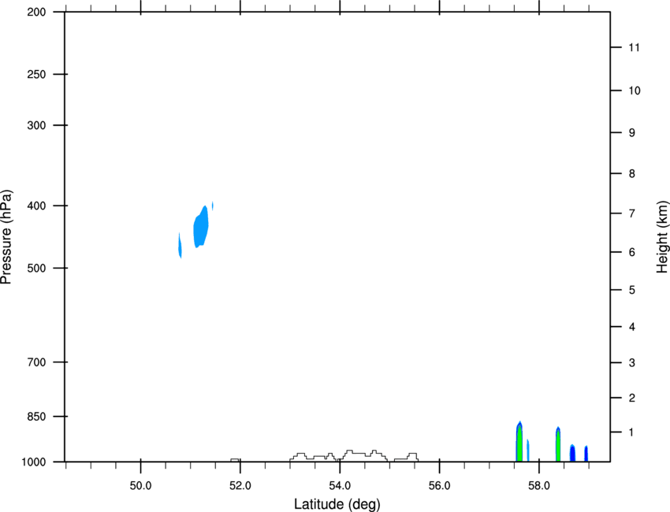Pick the 4 km height label
The height and width of the screenshot is (512, 670).
632,327
